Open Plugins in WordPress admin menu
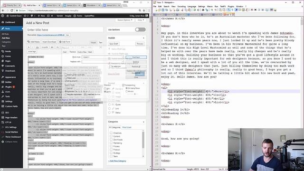304x171 pixels. coord(9,87)
